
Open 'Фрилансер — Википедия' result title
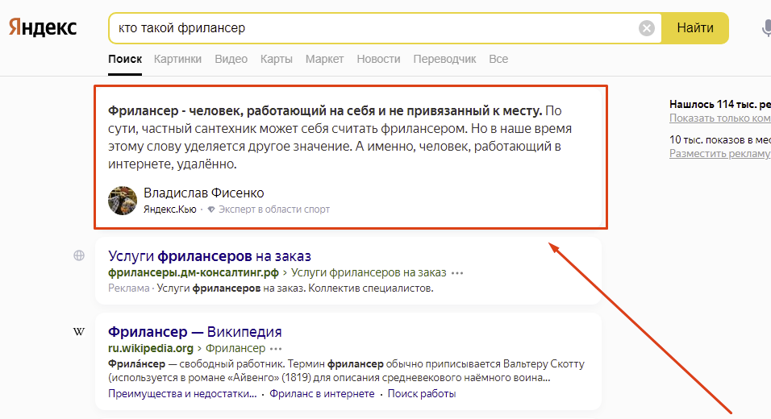click(x=194, y=331)
